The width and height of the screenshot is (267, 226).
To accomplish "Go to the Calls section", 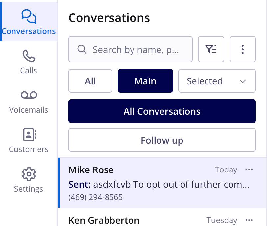I will [29, 62].
